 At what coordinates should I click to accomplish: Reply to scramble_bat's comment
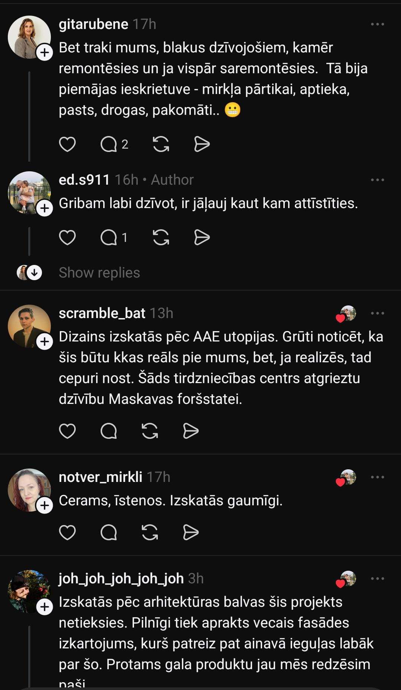click(x=109, y=431)
